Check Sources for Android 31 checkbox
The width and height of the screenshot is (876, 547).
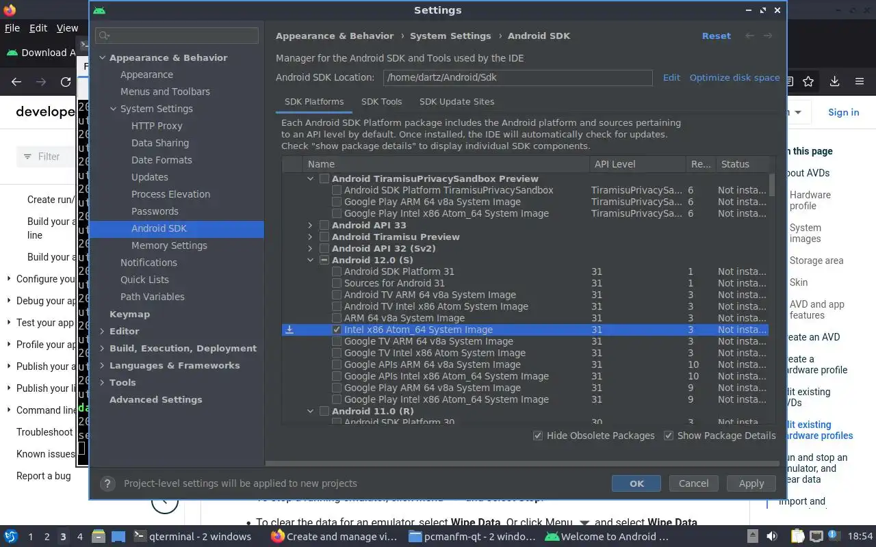pos(337,283)
